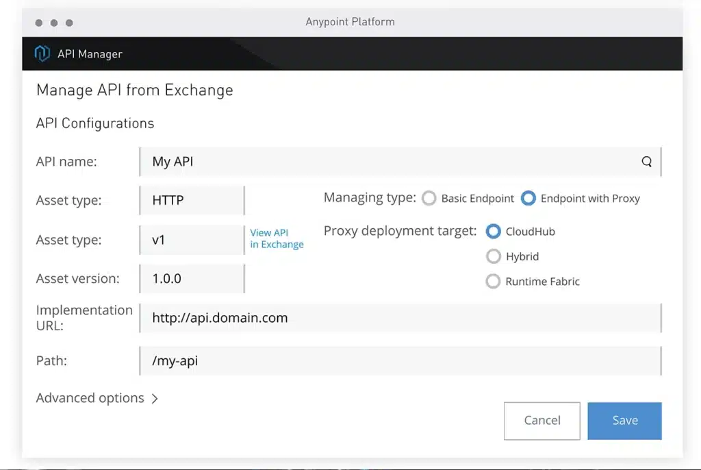Click the Anypoint Platform title bar
The height and width of the screenshot is (470, 701).
coord(350,21)
